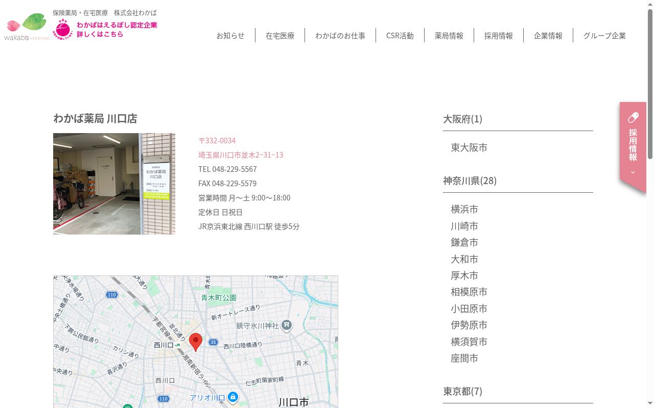Select 横浜市 in the sidebar

click(x=464, y=209)
